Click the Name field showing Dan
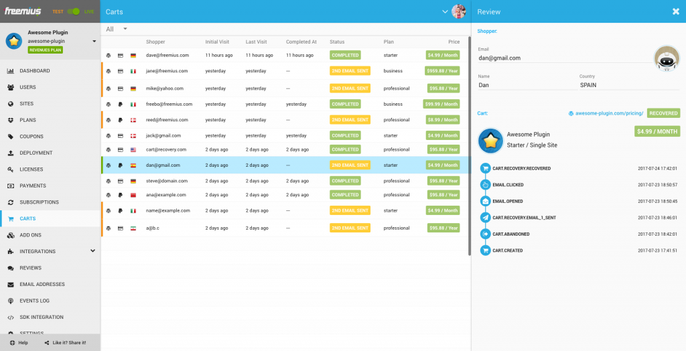This screenshot has height=351, width=686. click(527, 85)
